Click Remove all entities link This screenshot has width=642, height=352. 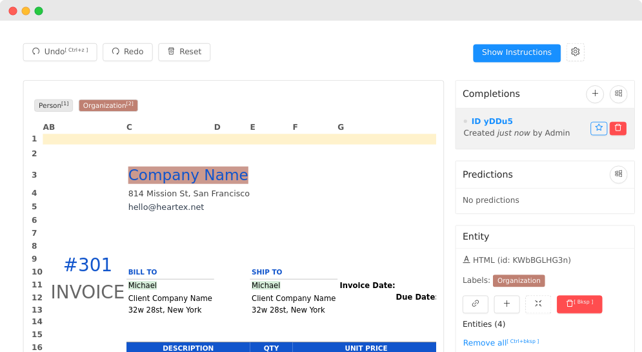(x=485, y=342)
